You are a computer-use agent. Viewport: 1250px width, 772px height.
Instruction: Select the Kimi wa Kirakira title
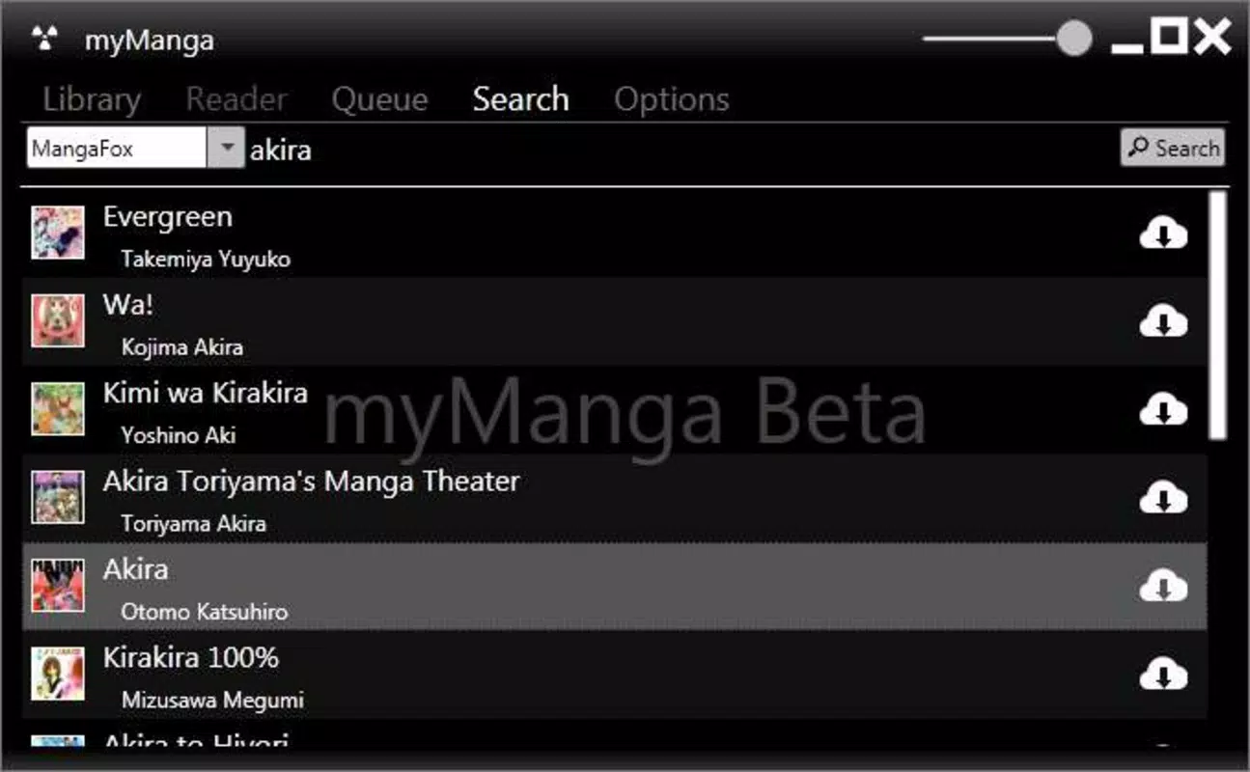click(x=206, y=393)
